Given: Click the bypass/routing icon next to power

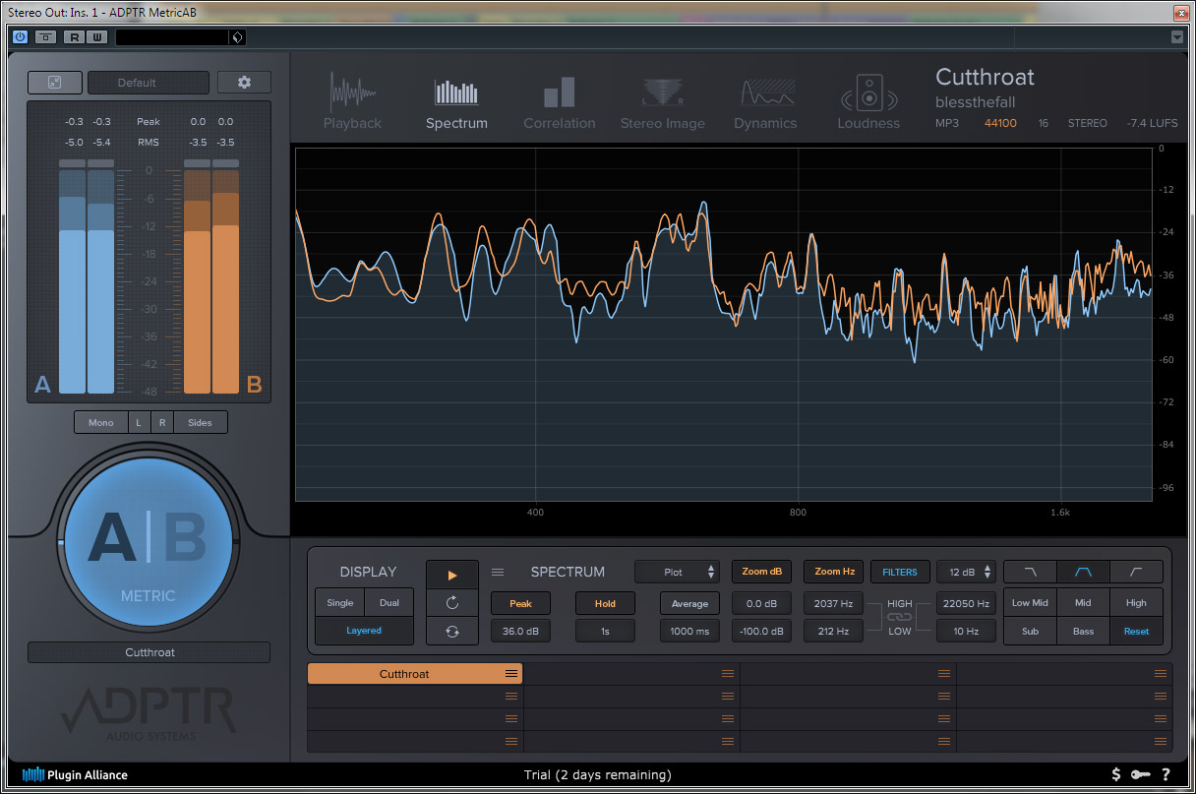Looking at the screenshot, I should (x=46, y=37).
